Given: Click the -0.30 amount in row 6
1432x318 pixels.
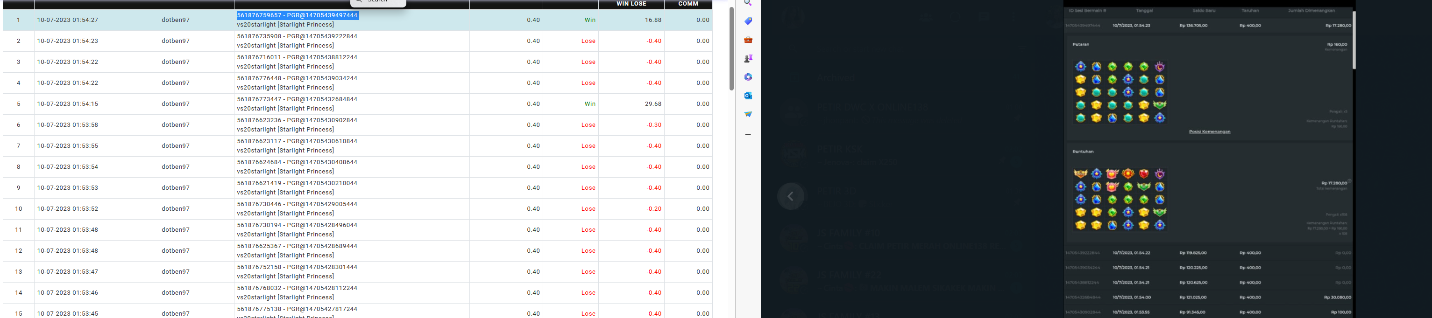Looking at the screenshot, I should tap(654, 125).
